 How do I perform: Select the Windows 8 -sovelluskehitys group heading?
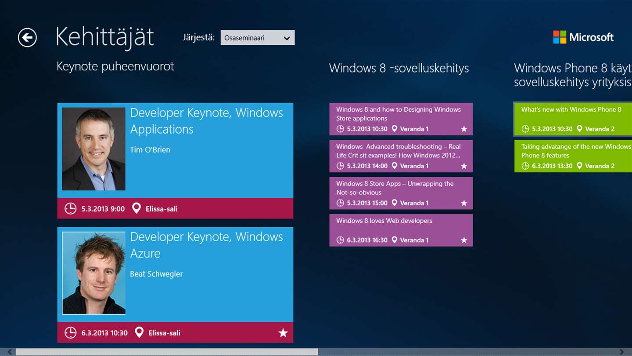click(399, 68)
